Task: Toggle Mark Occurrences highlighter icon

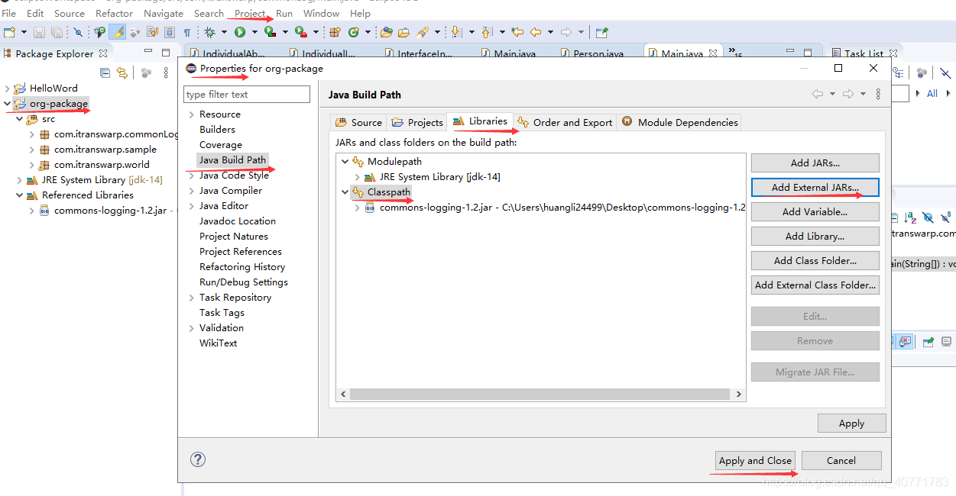Action: click(117, 32)
